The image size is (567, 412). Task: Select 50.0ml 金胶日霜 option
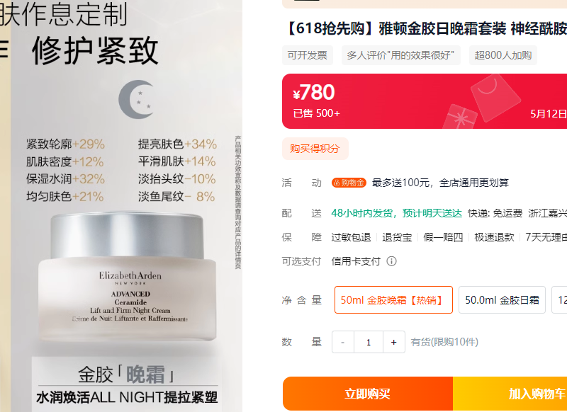(502, 299)
